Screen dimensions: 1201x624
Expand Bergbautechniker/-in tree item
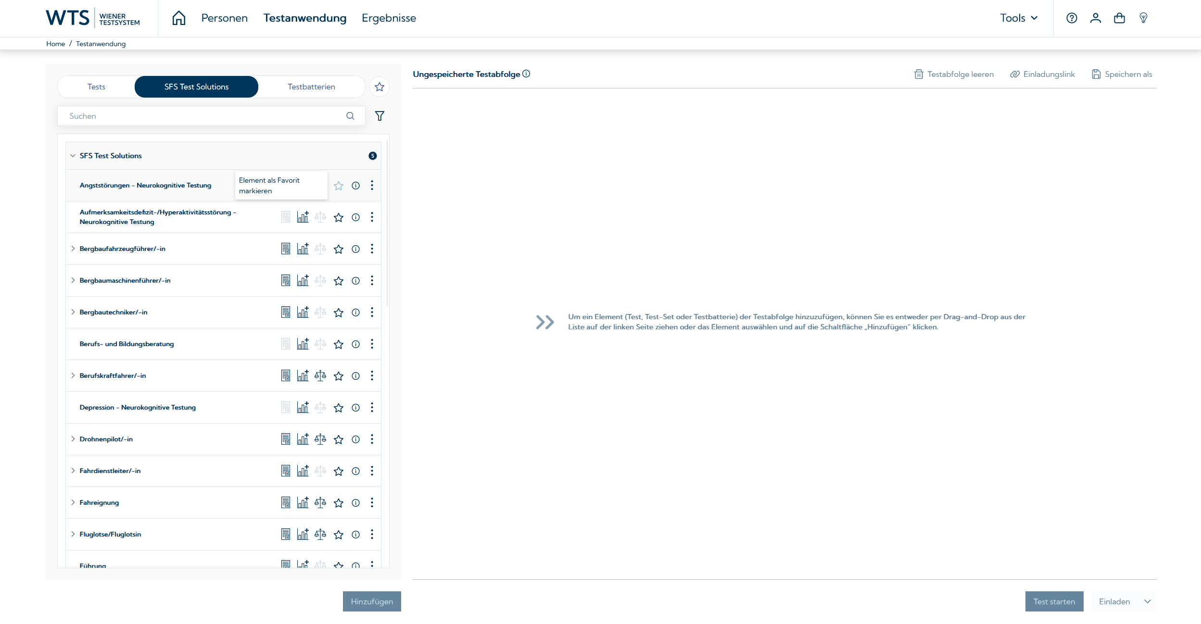[73, 312]
